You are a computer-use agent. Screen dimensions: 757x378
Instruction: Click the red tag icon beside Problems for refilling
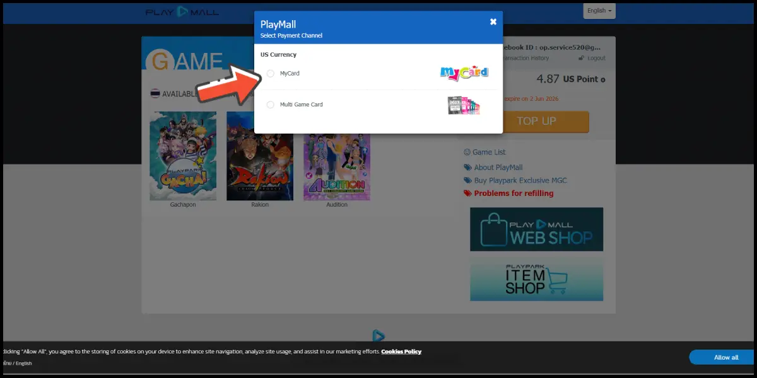[467, 193]
